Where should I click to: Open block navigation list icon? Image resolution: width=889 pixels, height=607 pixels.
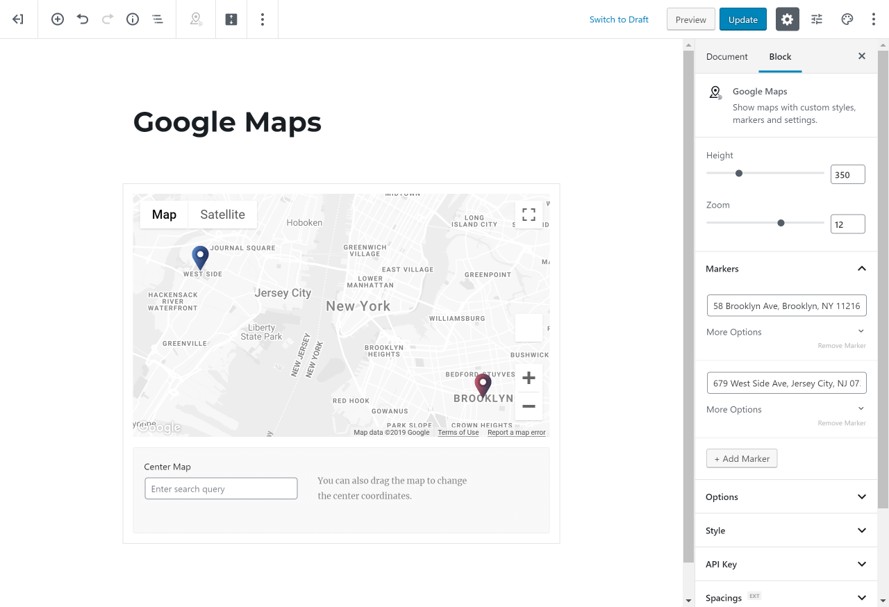[158, 19]
